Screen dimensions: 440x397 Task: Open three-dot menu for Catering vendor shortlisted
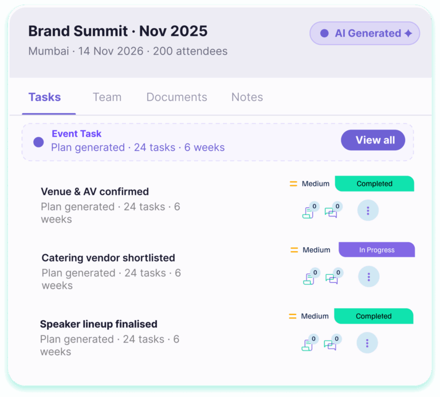coord(368,277)
